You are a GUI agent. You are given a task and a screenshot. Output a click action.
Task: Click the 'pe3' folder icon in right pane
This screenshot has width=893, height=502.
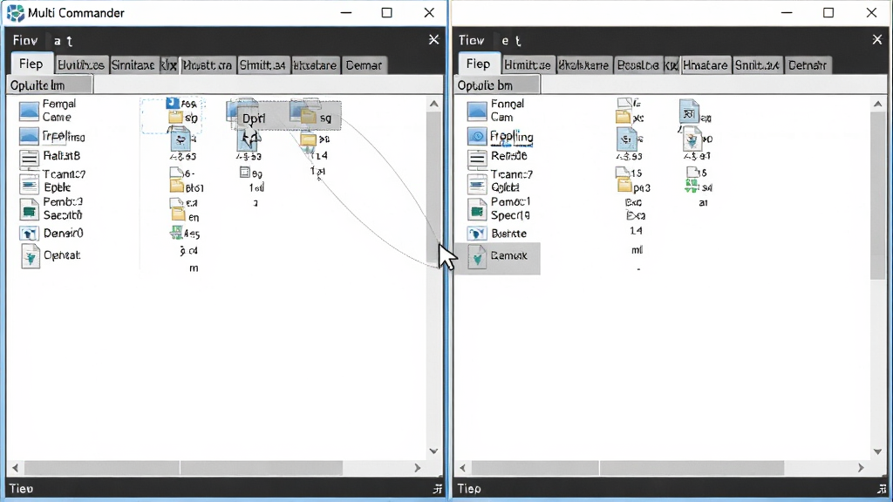624,187
